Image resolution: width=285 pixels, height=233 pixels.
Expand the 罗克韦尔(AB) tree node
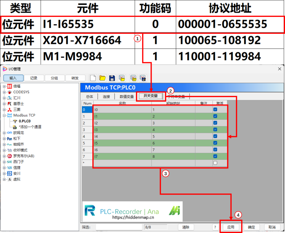point(4,156)
